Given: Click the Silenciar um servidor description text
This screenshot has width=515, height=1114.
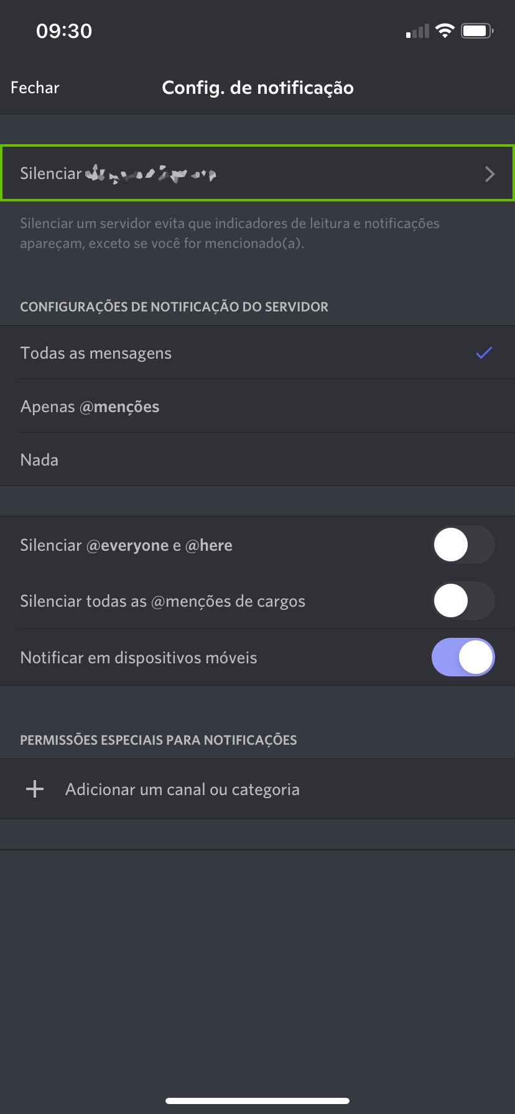Looking at the screenshot, I should 230,233.
